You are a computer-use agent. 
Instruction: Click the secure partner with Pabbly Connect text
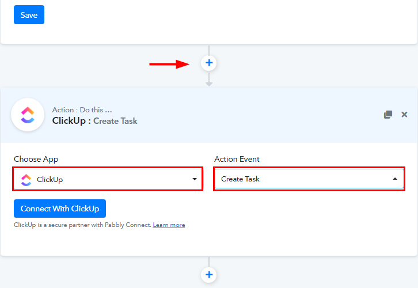83,225
